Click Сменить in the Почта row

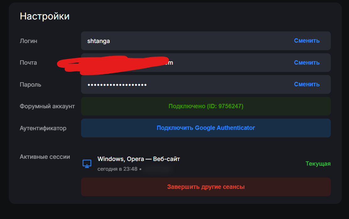click(307, 63)
